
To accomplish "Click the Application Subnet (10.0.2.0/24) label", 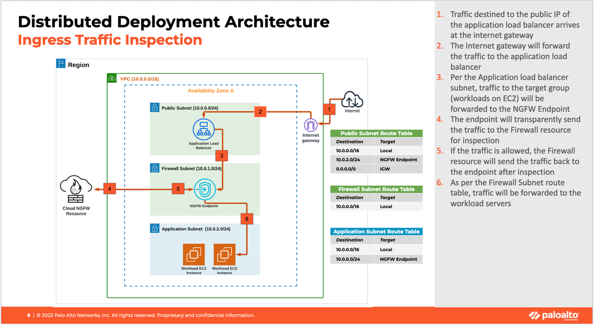I will [x=196, y=229].
